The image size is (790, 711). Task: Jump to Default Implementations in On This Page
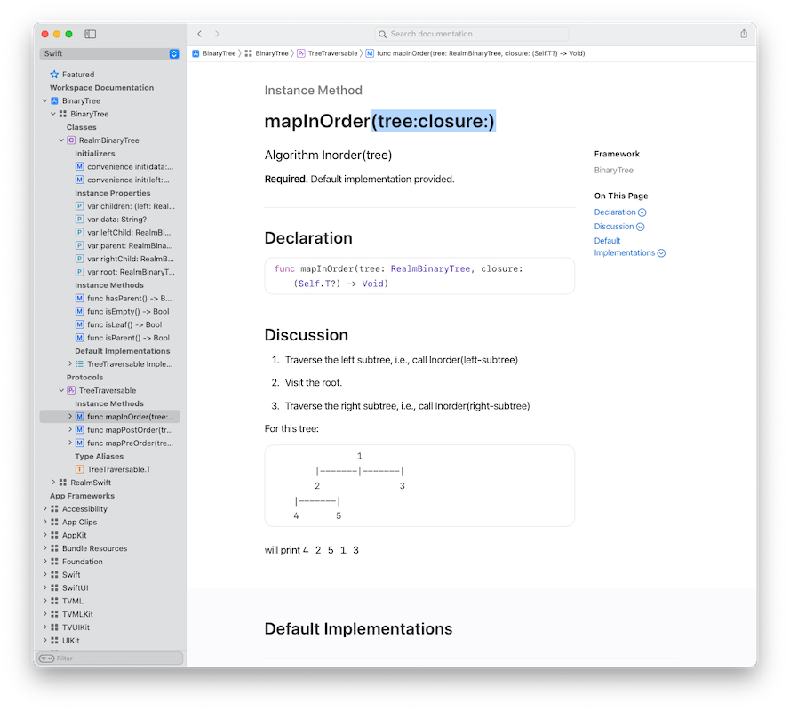[629, 247]
